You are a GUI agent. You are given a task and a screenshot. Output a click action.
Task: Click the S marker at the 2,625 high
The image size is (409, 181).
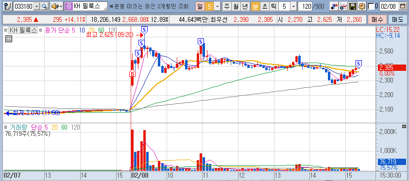point(144,30)
